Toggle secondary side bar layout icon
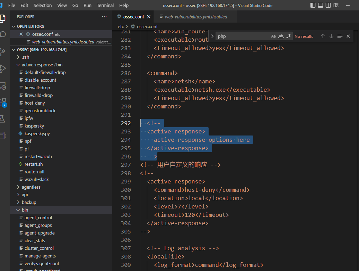 328,5
